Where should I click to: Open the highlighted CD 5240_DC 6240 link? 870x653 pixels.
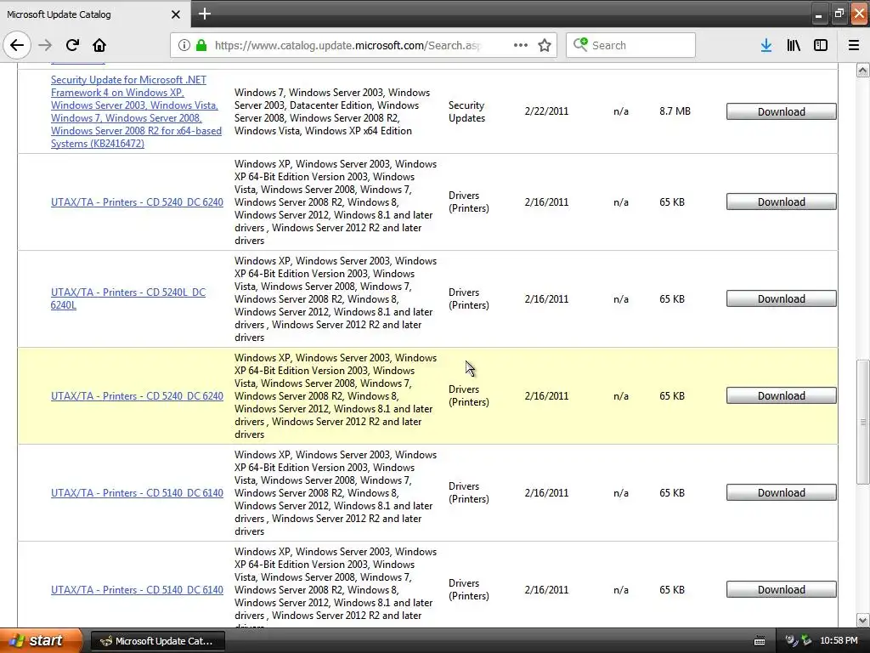[137, 396]
